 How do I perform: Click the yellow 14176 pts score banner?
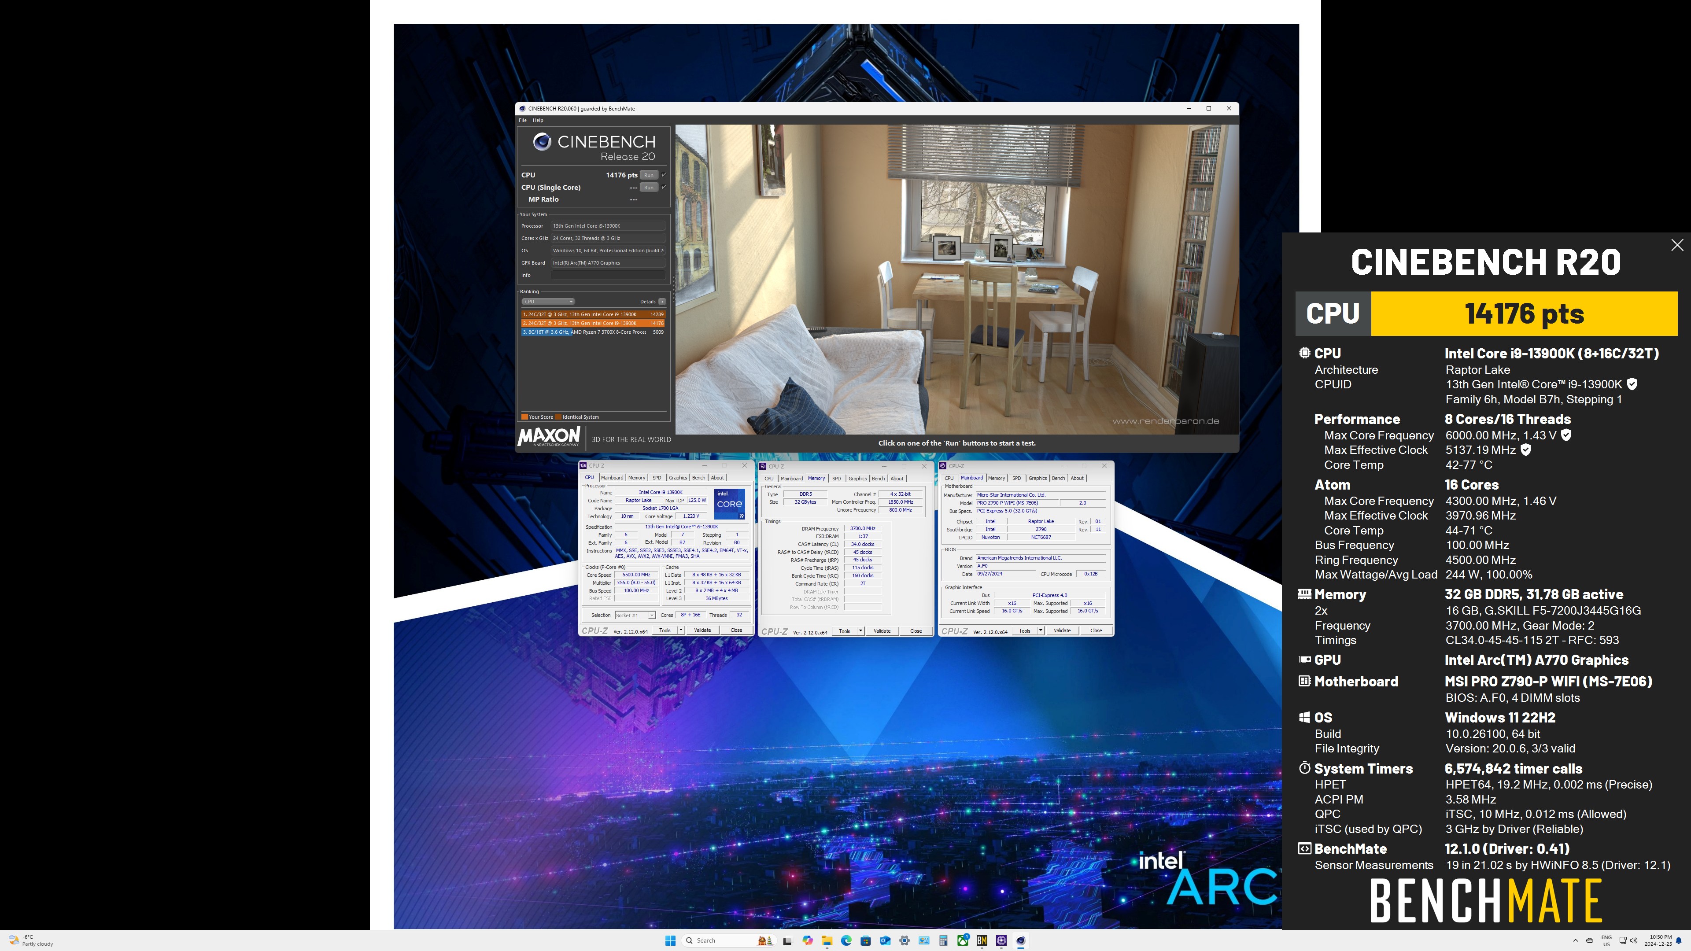1524,314
